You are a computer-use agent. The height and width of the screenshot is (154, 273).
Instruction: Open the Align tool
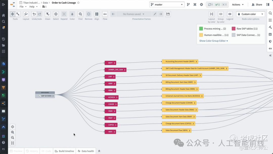pos(97,14)
